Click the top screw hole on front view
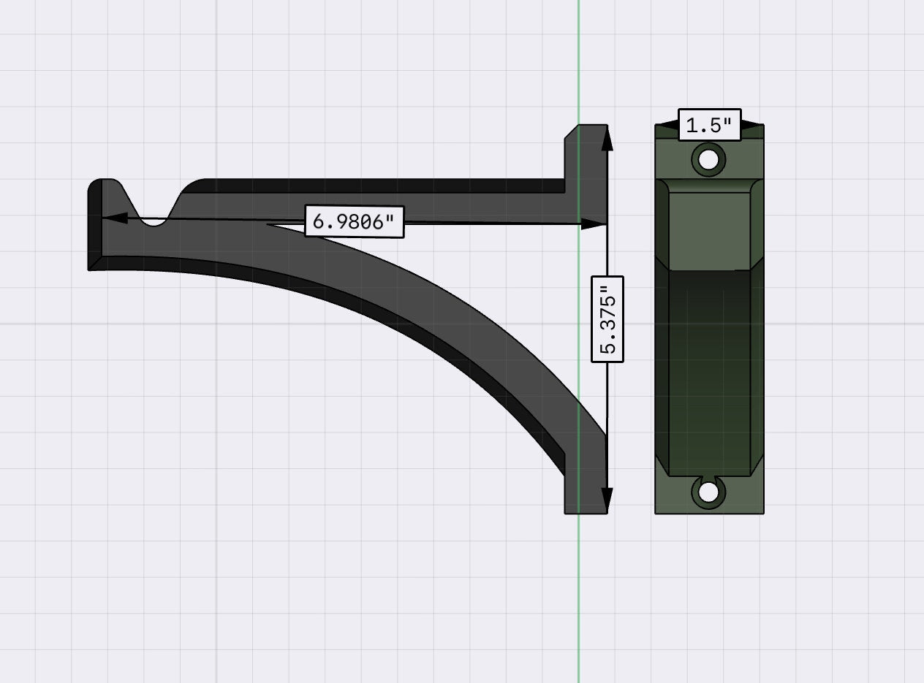The height and width of the screenshot is (683, 924). pos(708,159)
